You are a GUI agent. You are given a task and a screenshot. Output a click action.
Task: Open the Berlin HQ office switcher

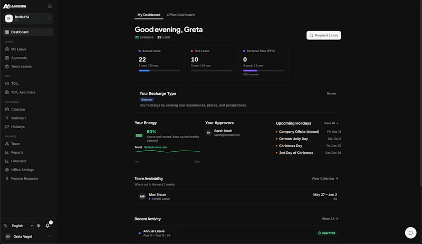28,18
